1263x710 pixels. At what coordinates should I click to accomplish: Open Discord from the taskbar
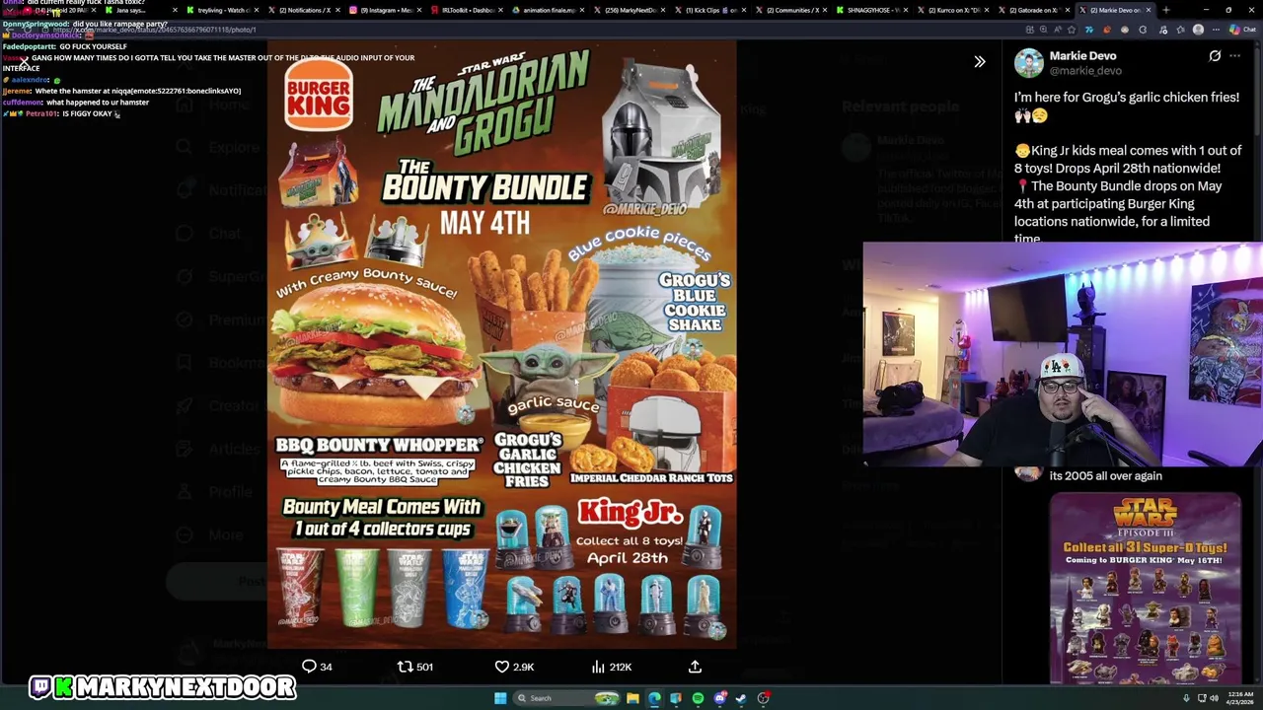(720, 698)
